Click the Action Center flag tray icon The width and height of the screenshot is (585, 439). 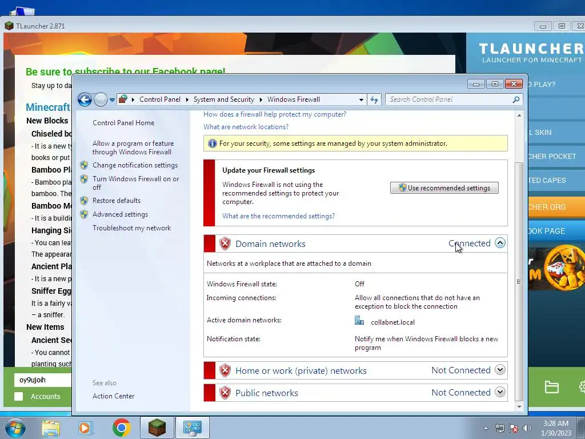tap(514, 428)
